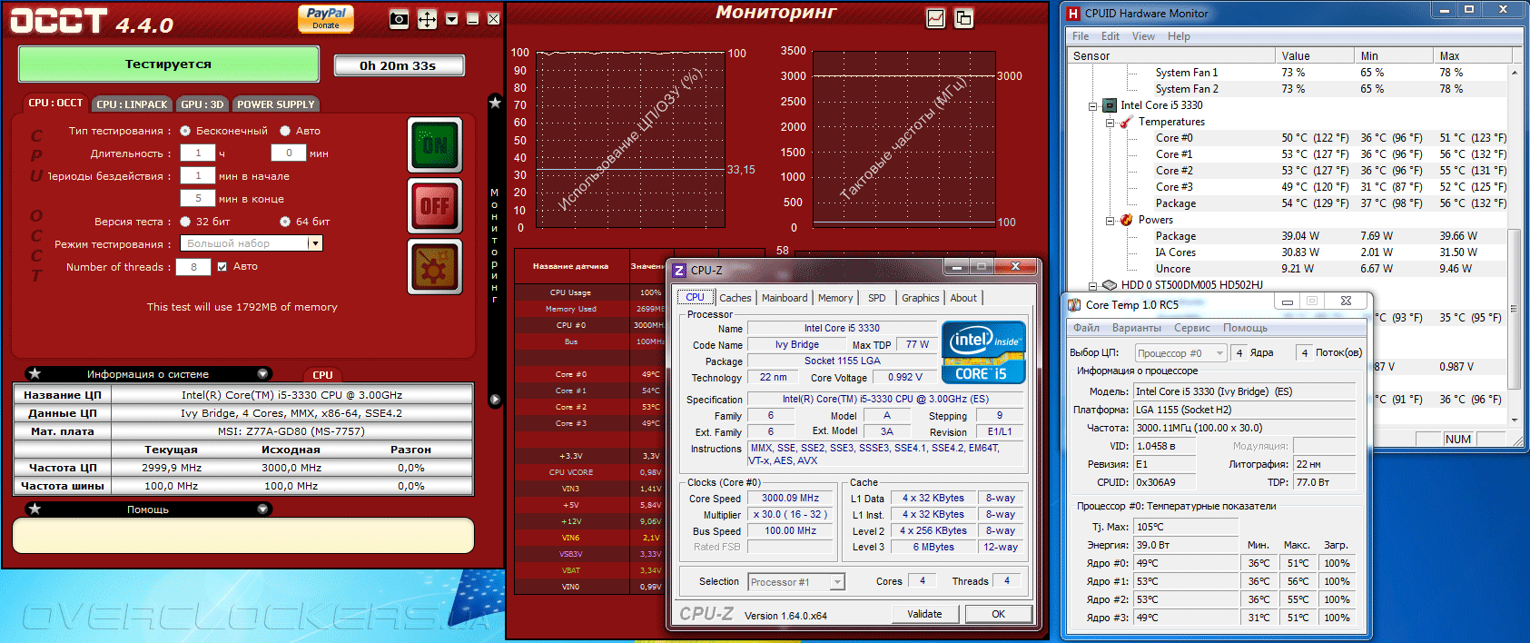Image resolution: width=1530 pixels, height=643 pixels.
Task: Click the Powers flame icon
Action: (x=1126, y=220)
